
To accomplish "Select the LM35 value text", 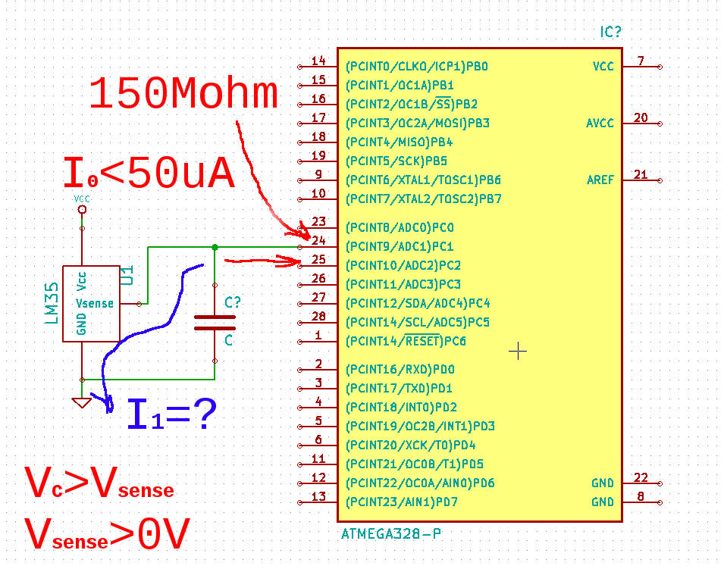I will tap(52, 303).
